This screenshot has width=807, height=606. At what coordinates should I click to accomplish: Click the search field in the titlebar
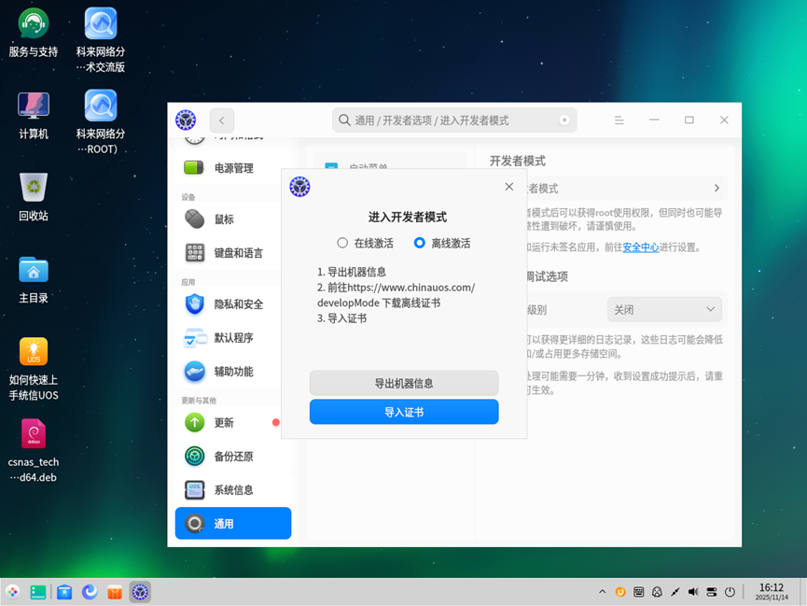(452, 120)
